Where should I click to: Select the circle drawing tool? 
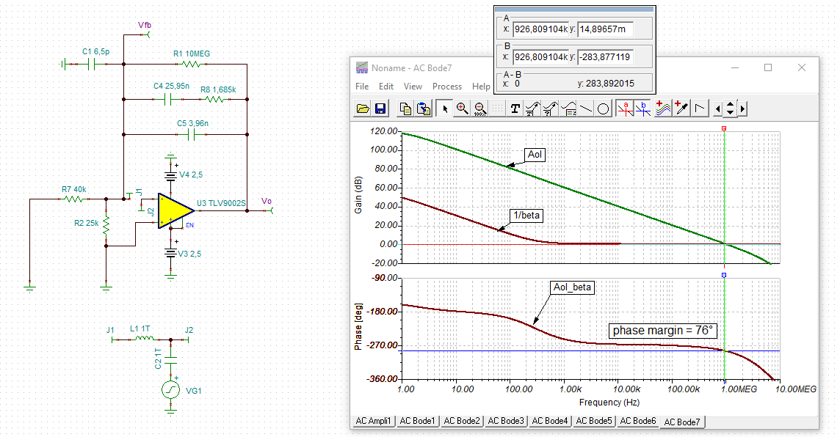pos(604,109)
